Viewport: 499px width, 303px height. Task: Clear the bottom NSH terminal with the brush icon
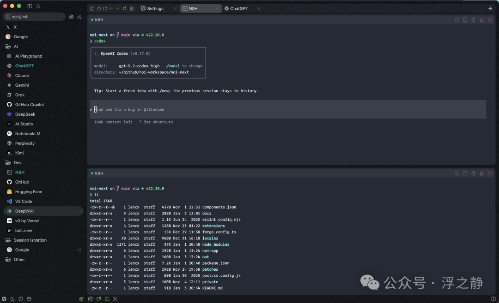(481, 173)
